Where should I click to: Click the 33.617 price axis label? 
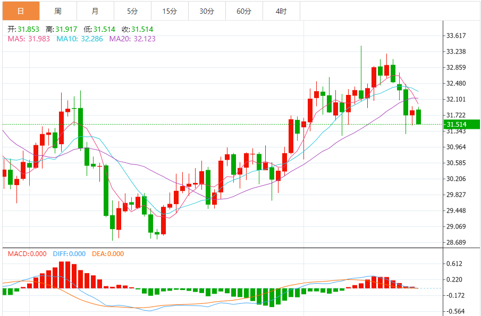456,36
